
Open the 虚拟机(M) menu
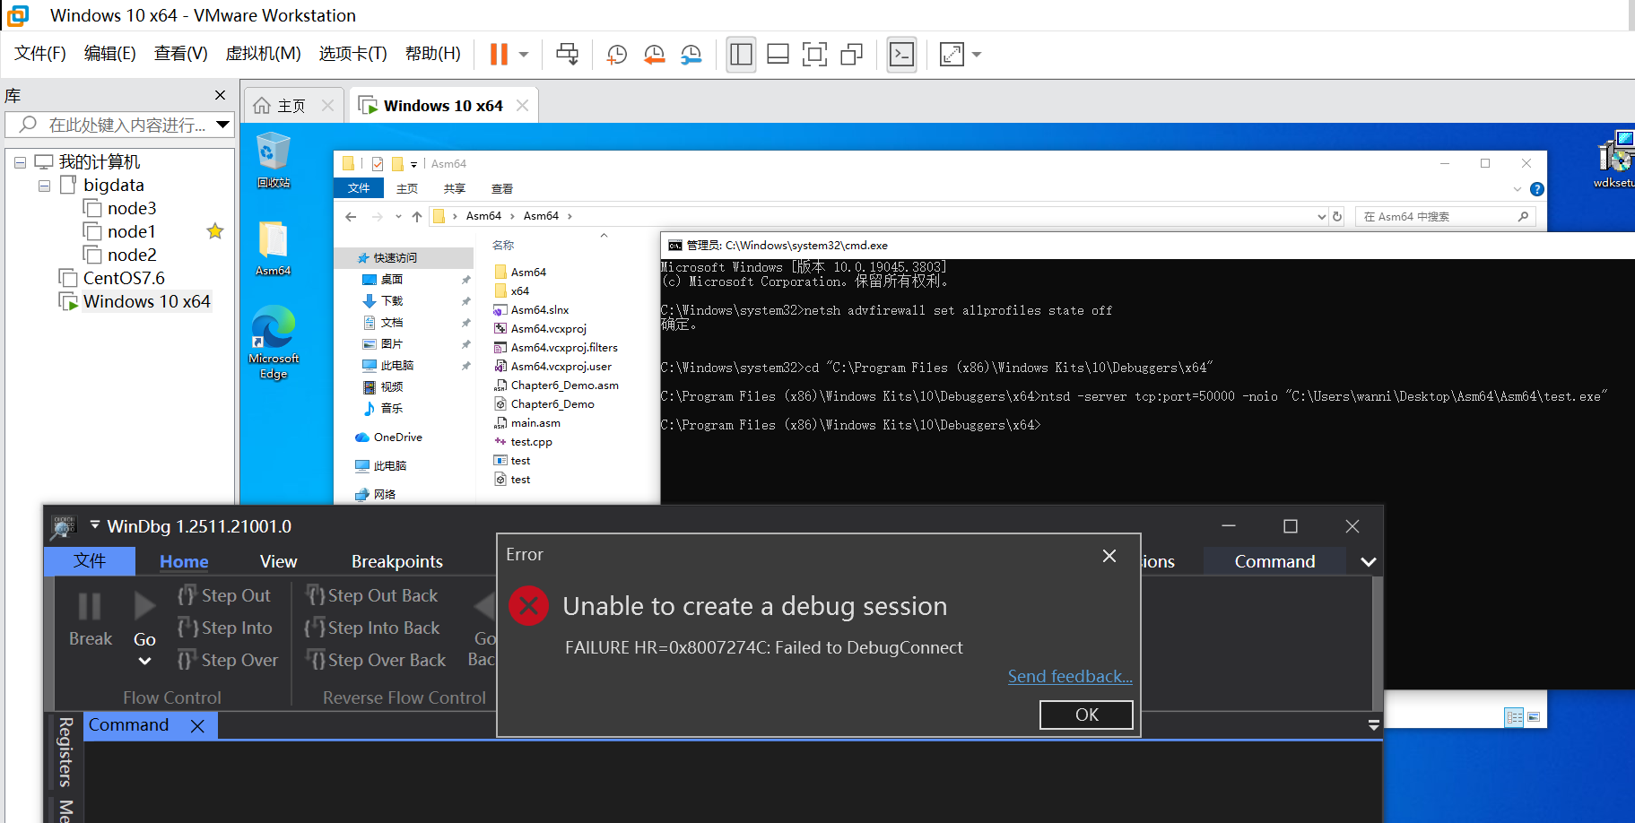coord(263,54)
